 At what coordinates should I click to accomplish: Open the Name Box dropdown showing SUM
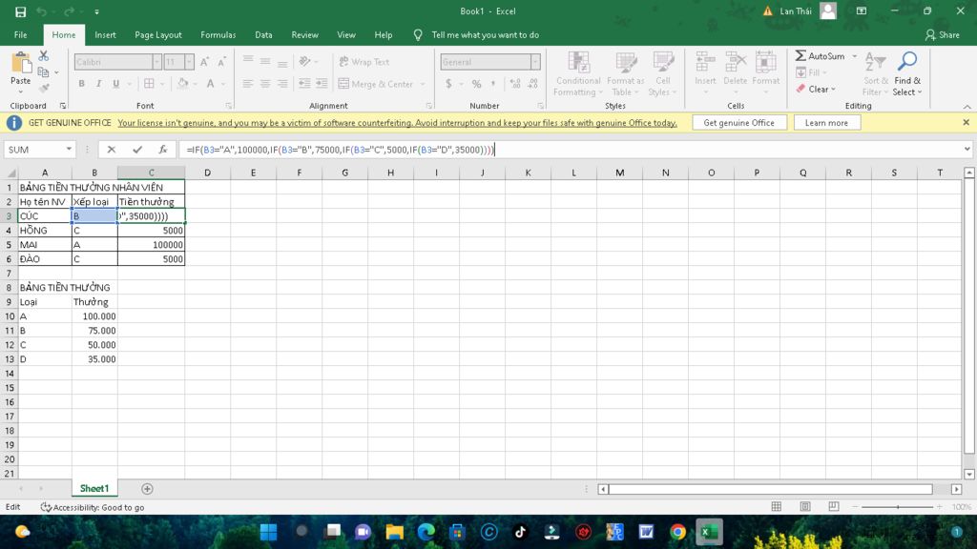click(69, 150)
